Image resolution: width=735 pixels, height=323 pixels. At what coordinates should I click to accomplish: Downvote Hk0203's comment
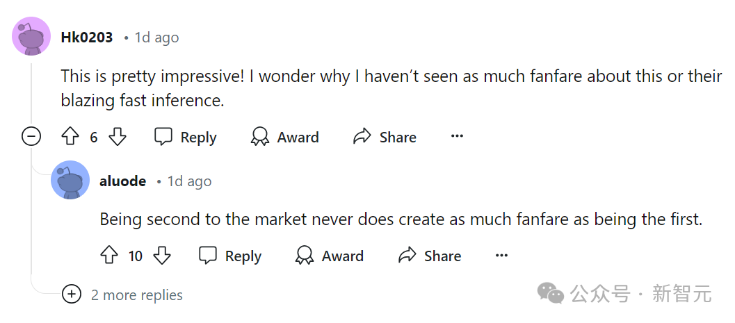click(x=118, y=137)
